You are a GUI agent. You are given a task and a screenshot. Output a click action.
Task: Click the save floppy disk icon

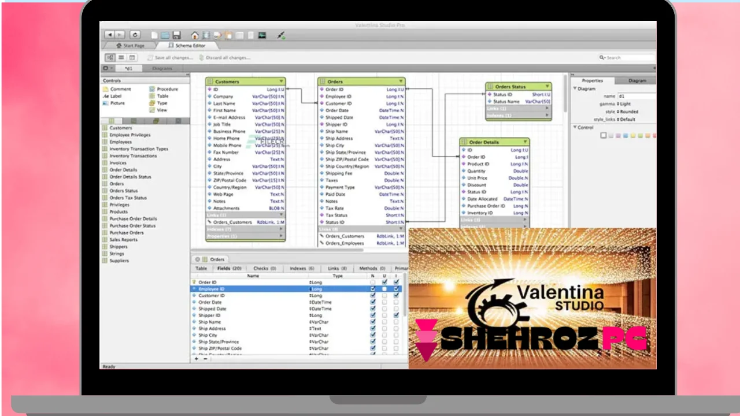click(176, 35)
